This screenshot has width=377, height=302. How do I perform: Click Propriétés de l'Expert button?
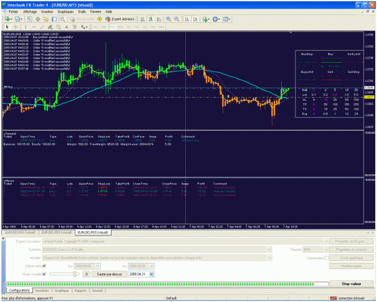[351, 242]
